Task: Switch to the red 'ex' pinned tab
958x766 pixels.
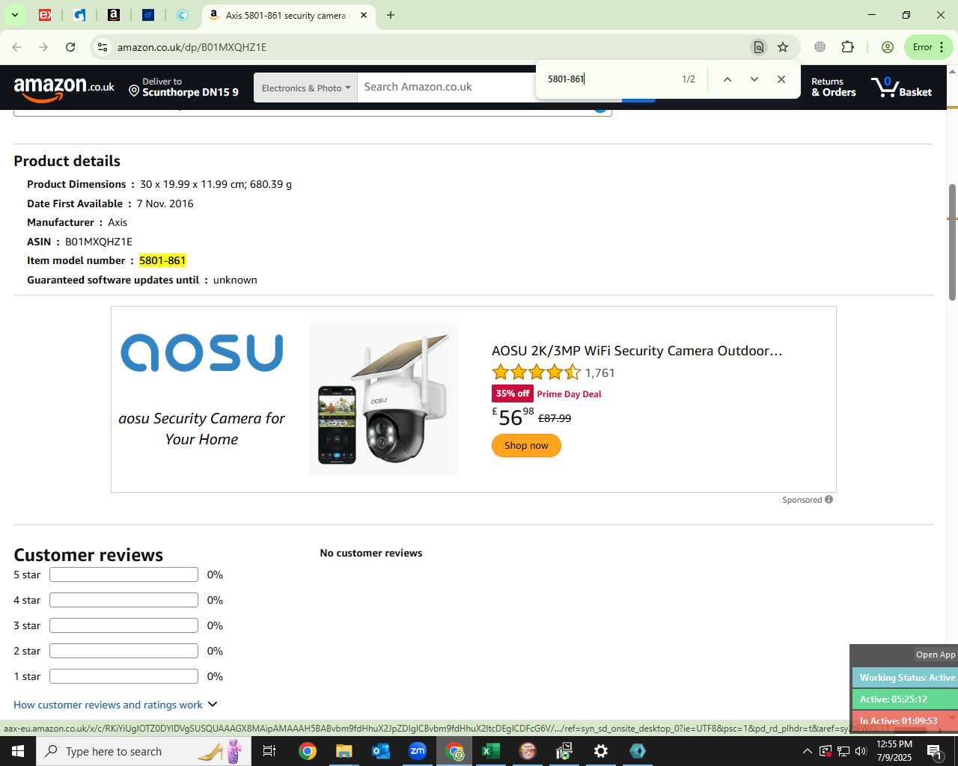Action: point(45,15)
